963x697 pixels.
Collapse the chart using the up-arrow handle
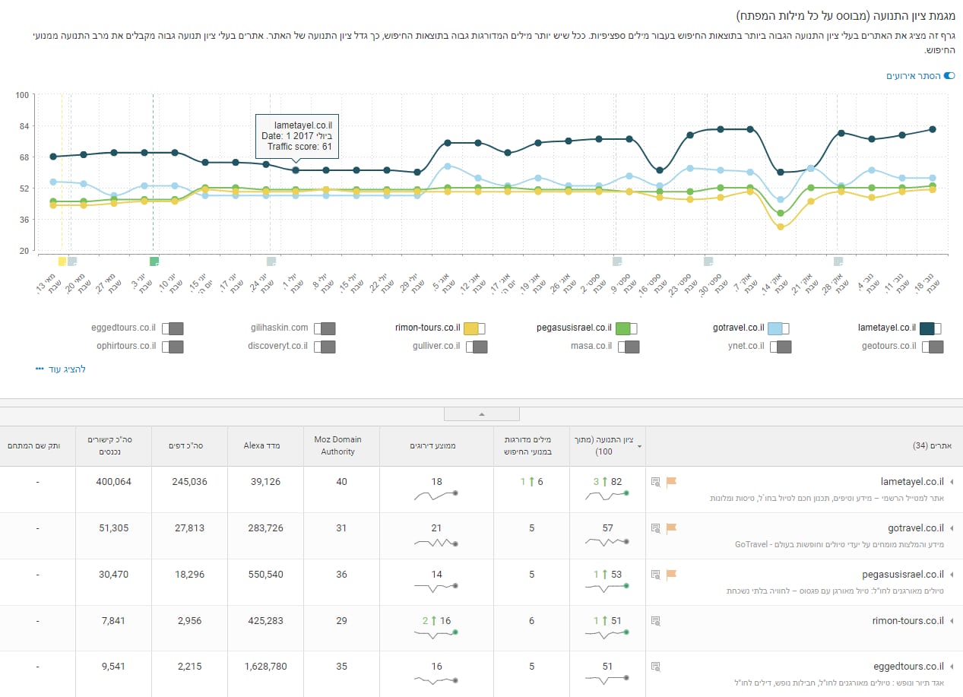click(x=481, y=414)
